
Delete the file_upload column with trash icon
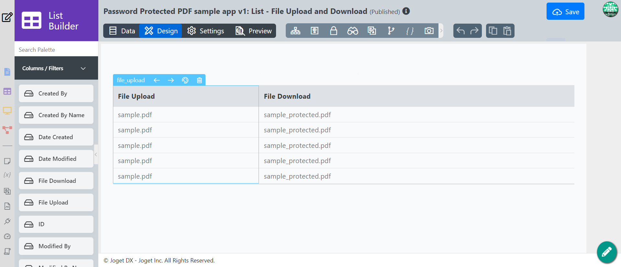(199, 80)
